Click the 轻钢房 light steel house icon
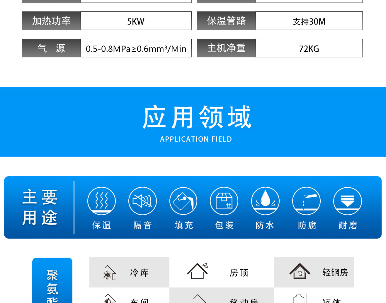 point(300,271)
